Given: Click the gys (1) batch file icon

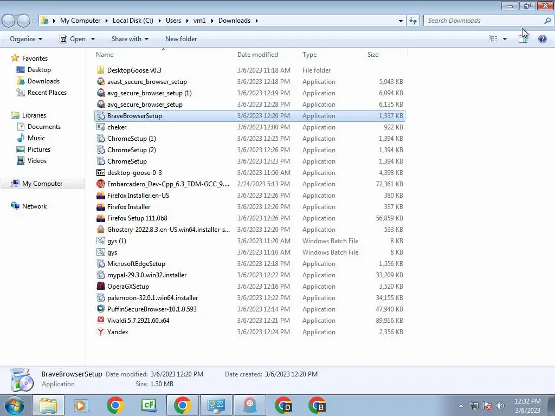Looking at the screenshot, I should point(101,241).
